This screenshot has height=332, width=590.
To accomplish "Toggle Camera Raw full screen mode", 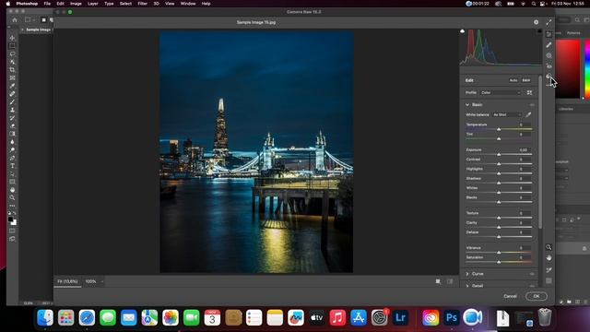I will pos(549,22).
